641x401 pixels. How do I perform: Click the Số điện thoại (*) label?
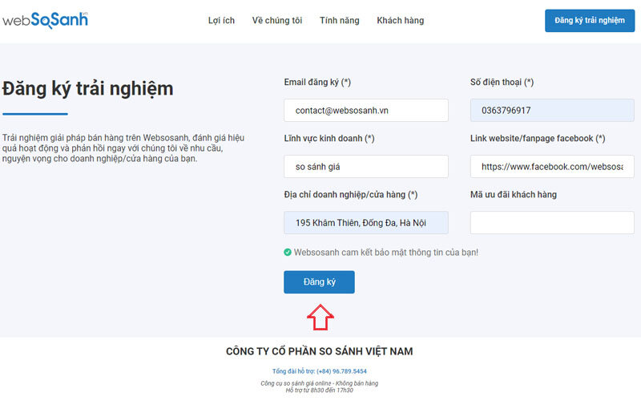[502, 83]
